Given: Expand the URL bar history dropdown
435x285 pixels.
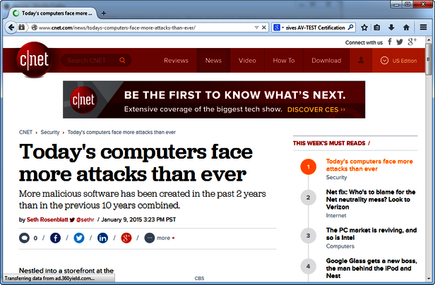Looking at the screenshot, I should click(x=256, y=28).
